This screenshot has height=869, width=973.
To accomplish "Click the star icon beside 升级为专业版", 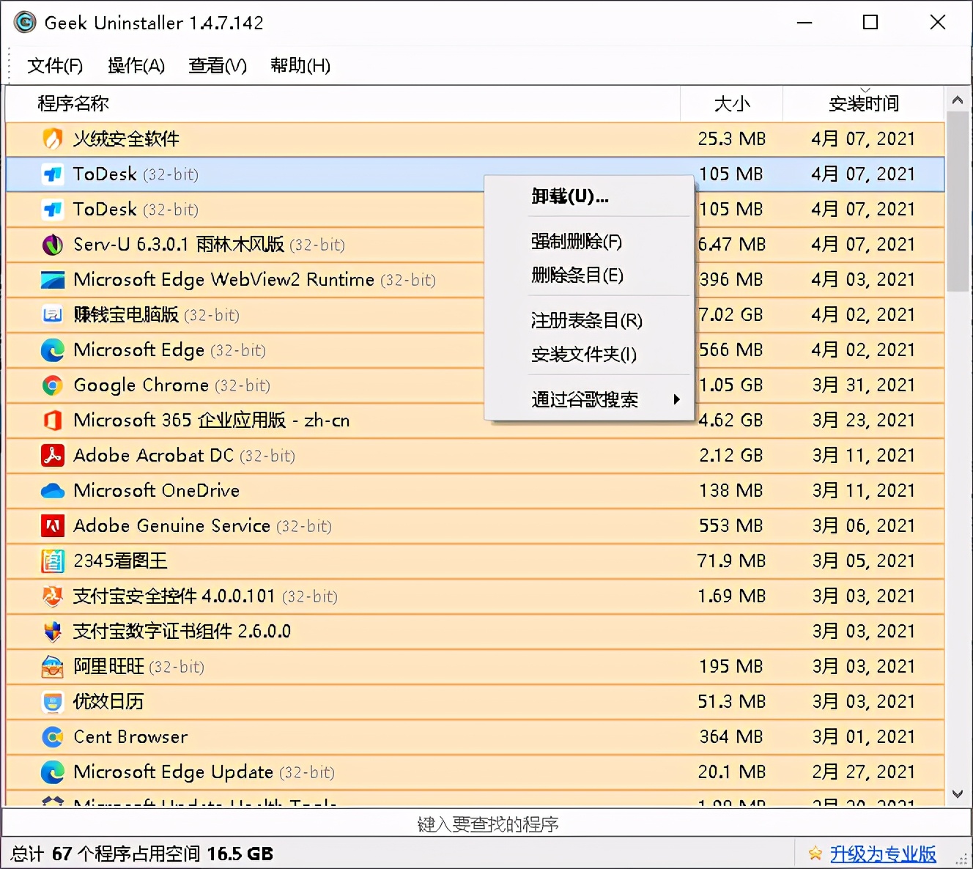I will tap(815, 854).
